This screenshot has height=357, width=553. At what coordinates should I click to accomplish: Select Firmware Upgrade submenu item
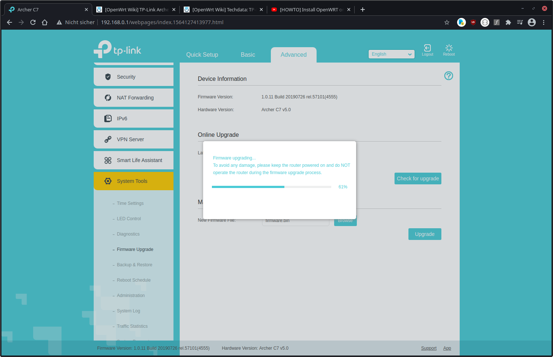135,249
